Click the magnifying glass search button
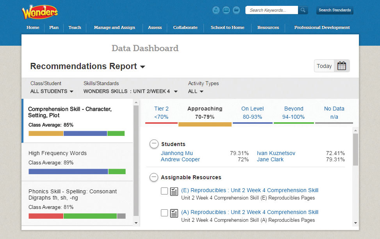The height and width of the screenshot is (239, 380). pyautogui.click(x=303, y=10)
